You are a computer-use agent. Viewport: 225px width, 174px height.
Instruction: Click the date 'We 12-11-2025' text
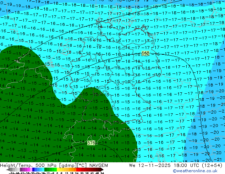pyautogui.click(x=150, y=165)
